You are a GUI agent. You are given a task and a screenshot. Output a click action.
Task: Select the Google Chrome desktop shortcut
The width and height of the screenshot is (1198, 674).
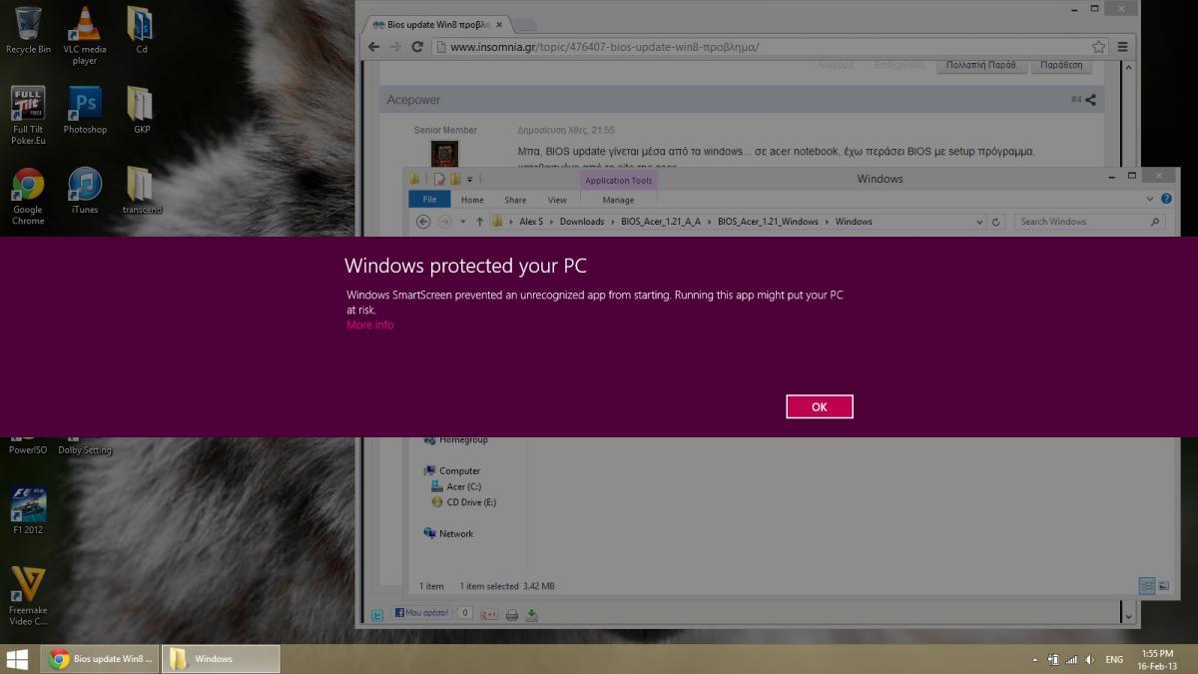pos(28,196)
